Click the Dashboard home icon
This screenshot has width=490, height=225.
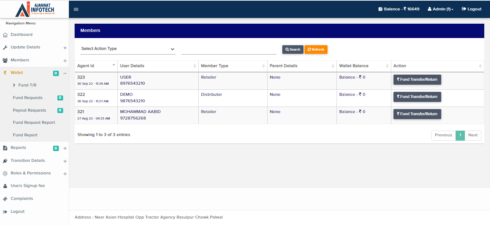5,35
